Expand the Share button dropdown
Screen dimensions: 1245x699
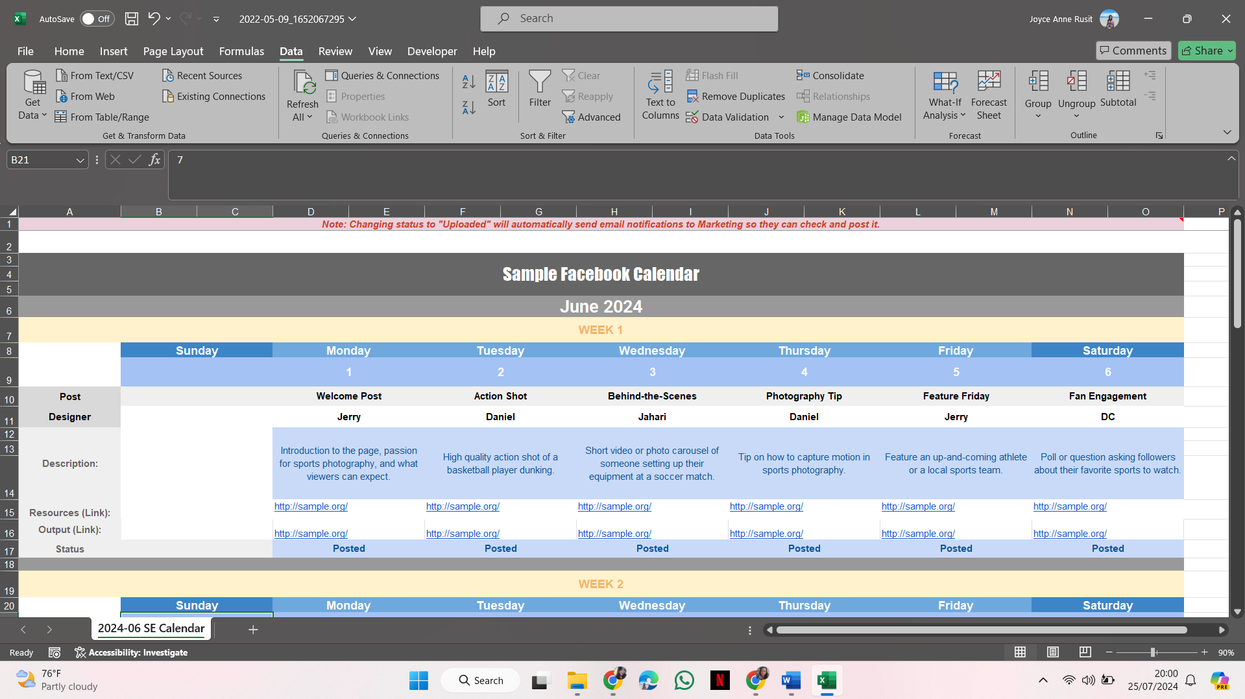pos(1230,51)
